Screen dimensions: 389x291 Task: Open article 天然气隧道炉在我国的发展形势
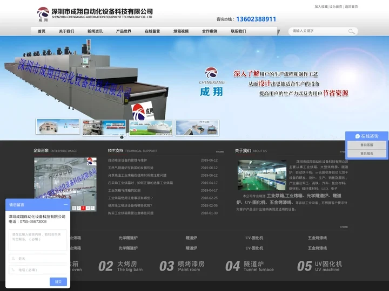coord(131,168)
